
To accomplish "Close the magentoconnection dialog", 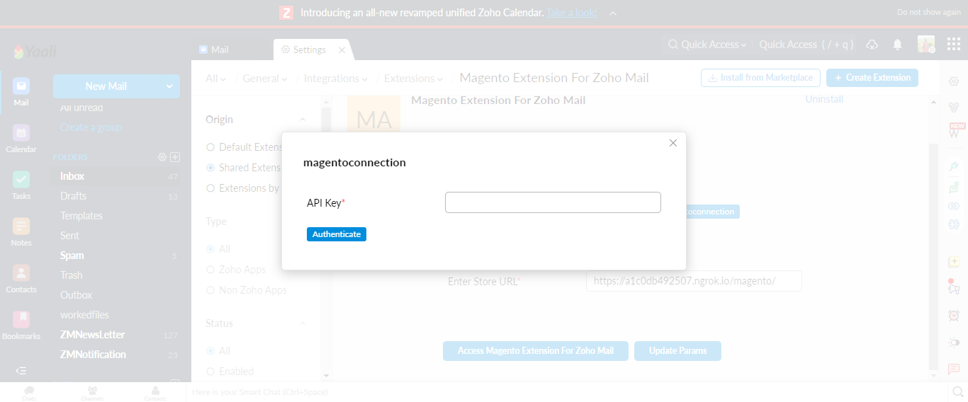I will click(x=673, y=143).
